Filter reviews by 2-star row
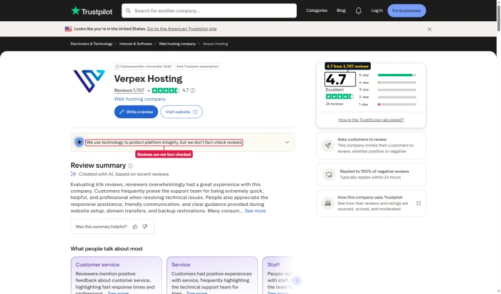The image size is (501, 294). click(x=387, y=97)
